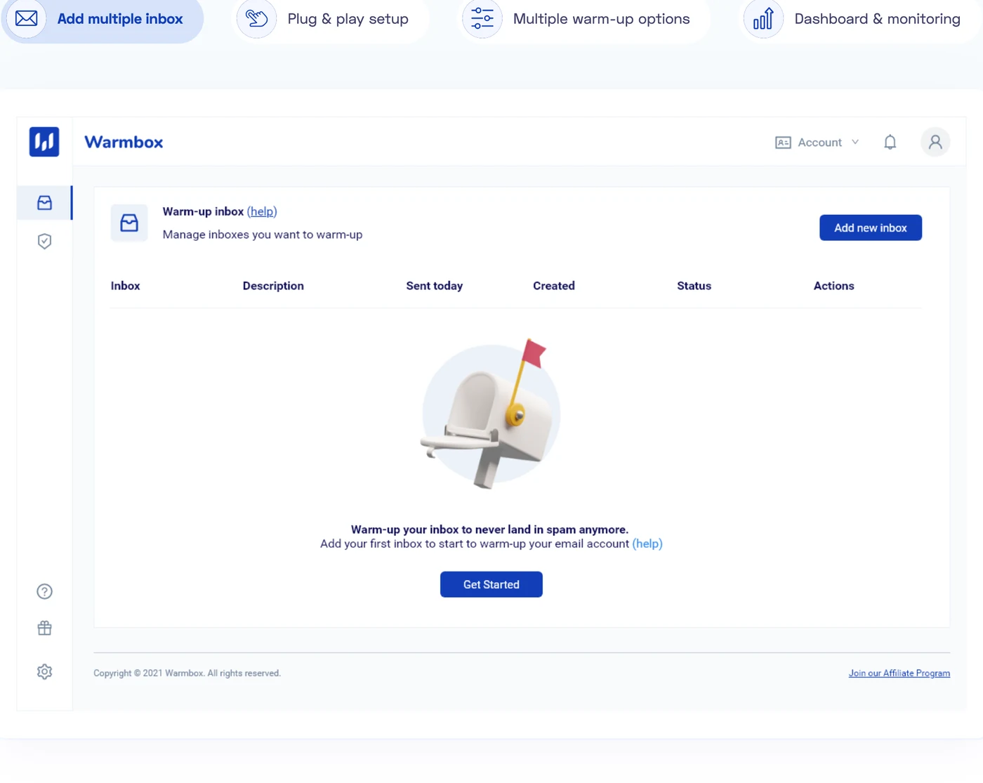Open the help link under mailbox illustration
This screenshot has width=983, height=783.
(x=647, y=544)
